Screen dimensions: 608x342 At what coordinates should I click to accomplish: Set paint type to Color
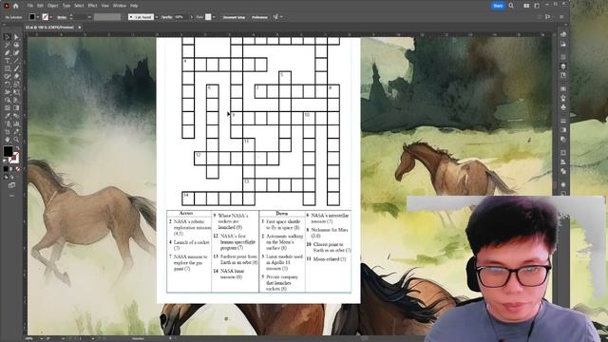tap(6, 169)
